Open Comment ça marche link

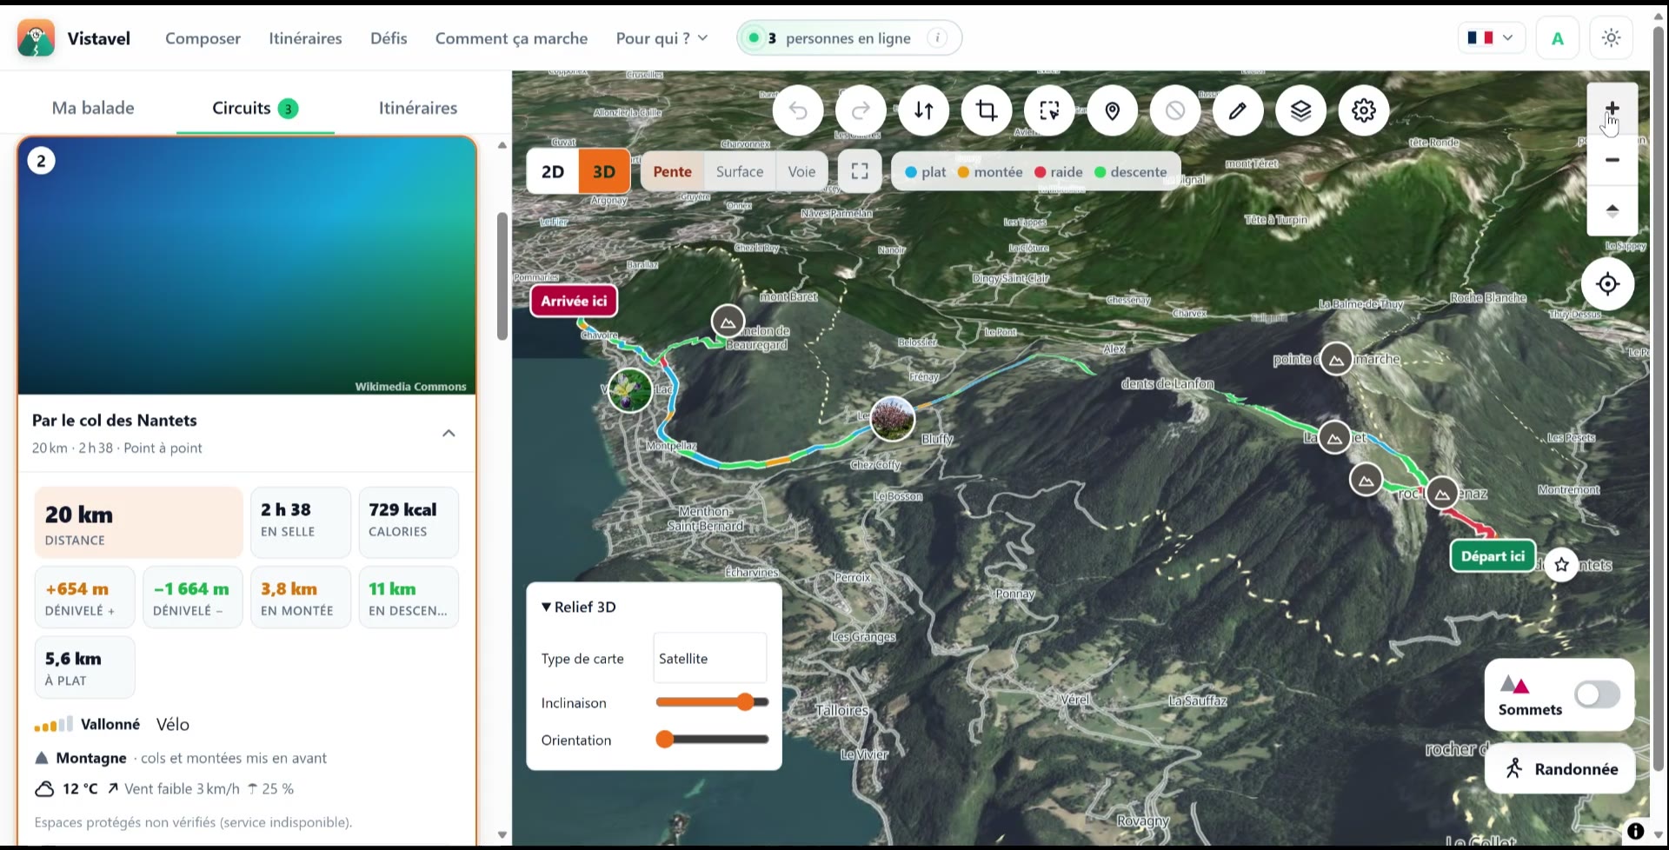[x=511, y=38]
